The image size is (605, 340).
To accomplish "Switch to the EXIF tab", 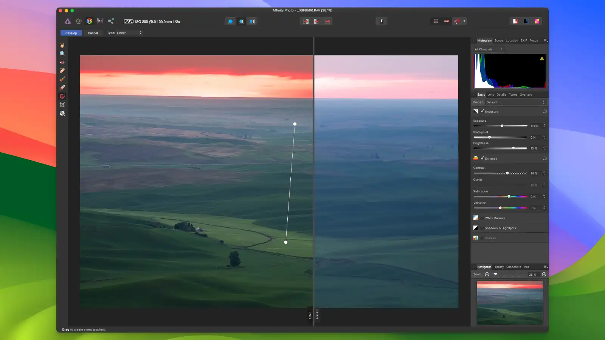I will 524,40.
